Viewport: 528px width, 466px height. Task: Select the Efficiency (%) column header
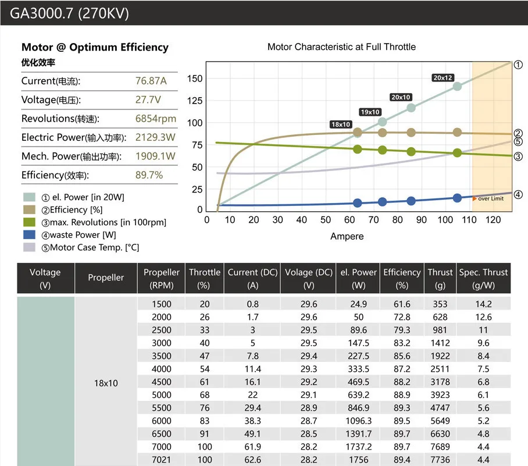tap(401, 279)
